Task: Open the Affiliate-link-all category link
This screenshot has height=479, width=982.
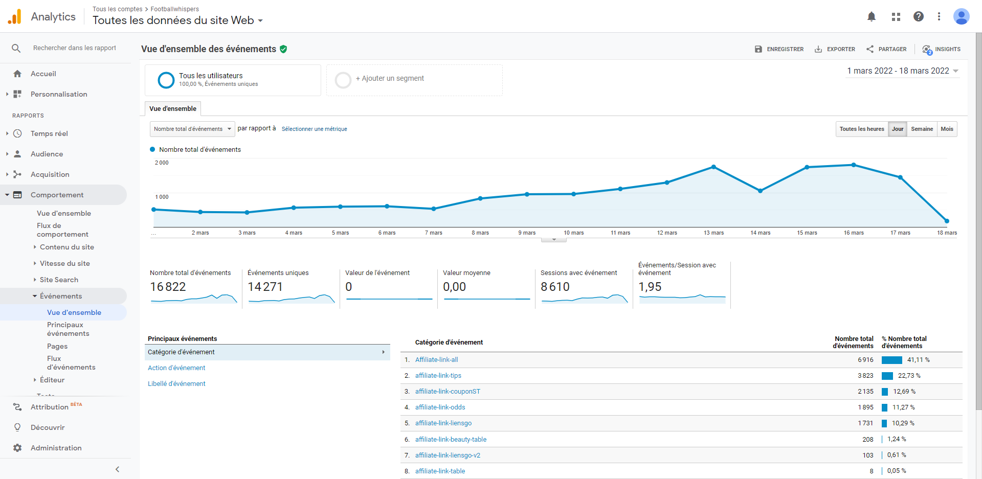Action: (436, 360)
